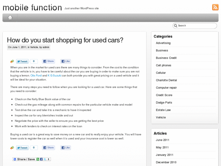Screen dimensions: 221x166
Task: Click the top Facebook Like button
Action: pyautogui.click(x=66, y=61)
